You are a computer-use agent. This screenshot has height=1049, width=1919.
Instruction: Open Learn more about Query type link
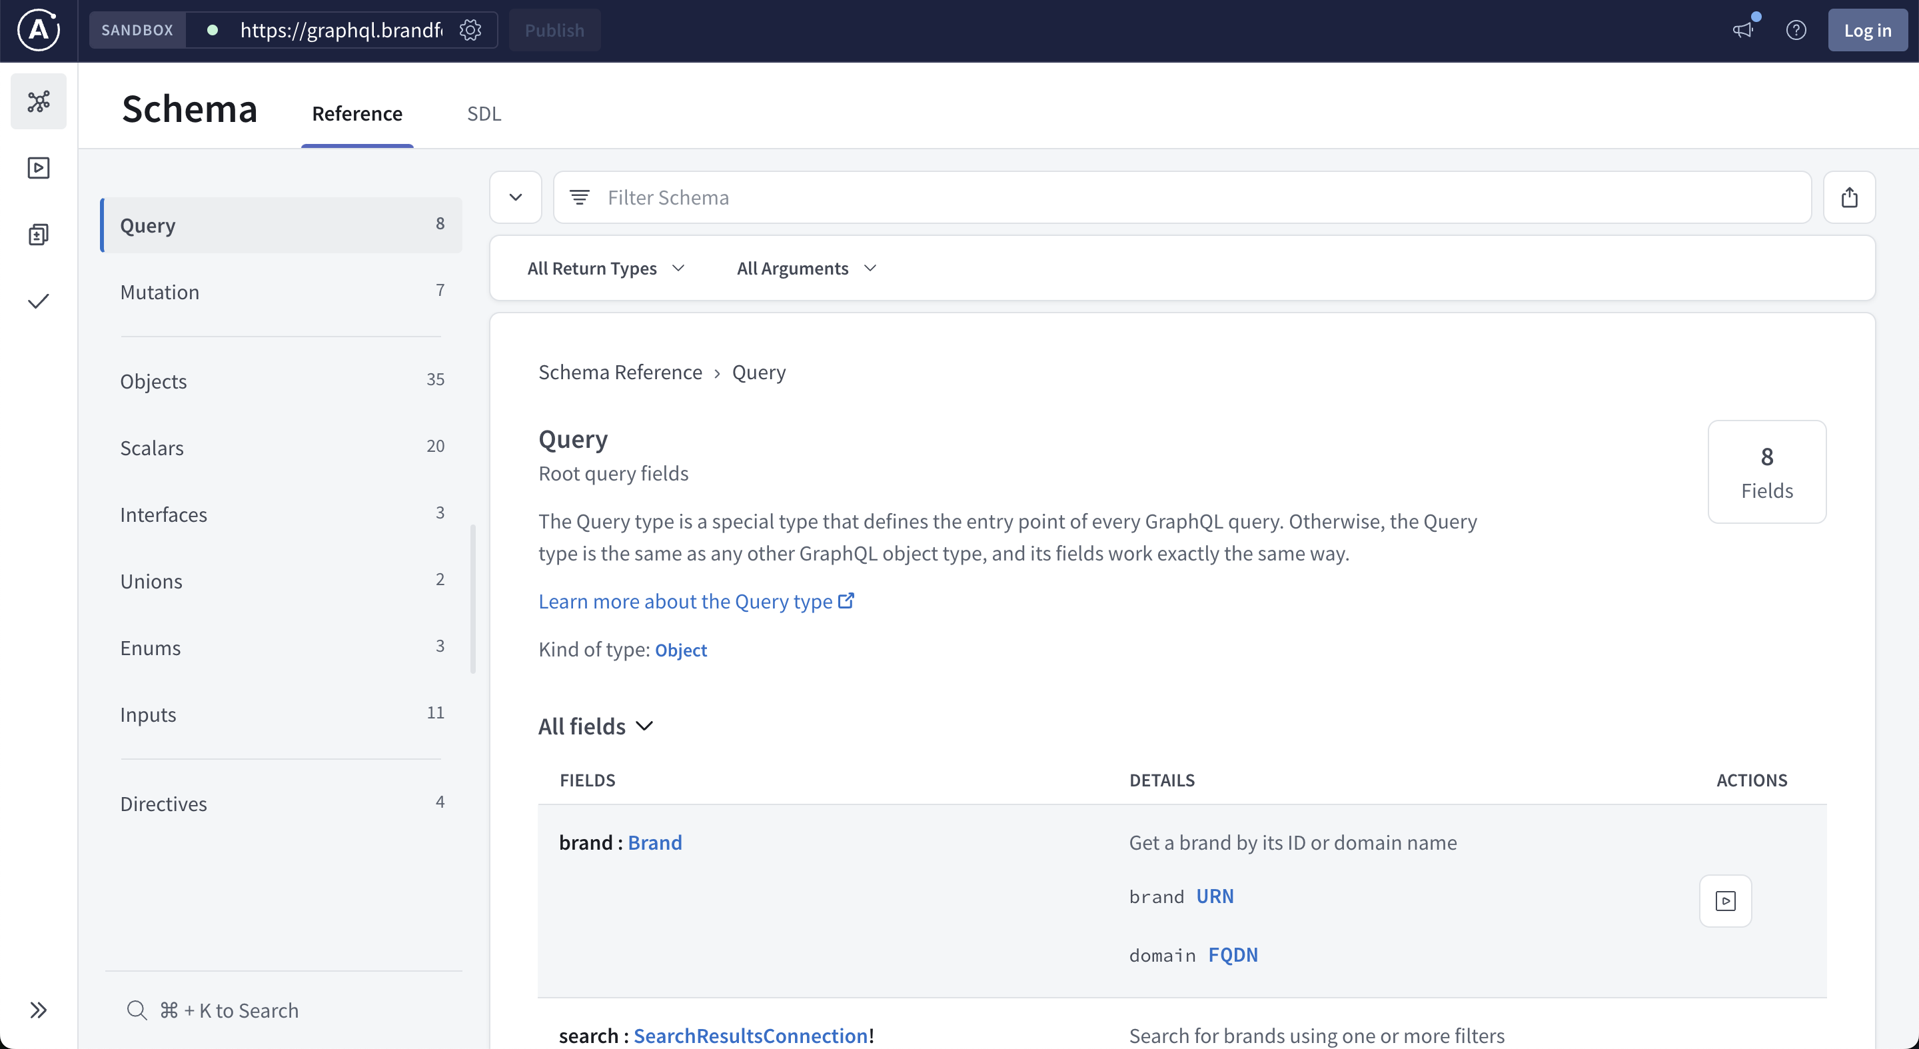696,601
